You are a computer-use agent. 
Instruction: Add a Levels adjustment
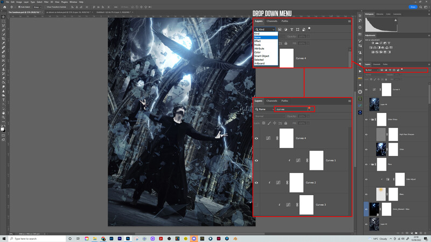[x=377, y=43]
